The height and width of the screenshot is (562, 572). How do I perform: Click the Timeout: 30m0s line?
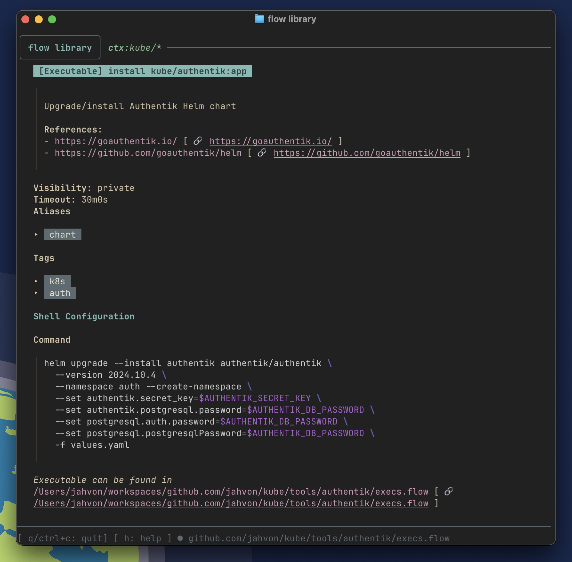(71, 200)
